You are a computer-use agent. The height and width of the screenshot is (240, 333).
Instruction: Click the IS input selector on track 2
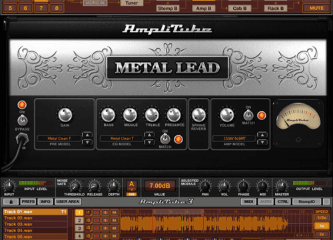pyautogui.click(x=88, y=221)
